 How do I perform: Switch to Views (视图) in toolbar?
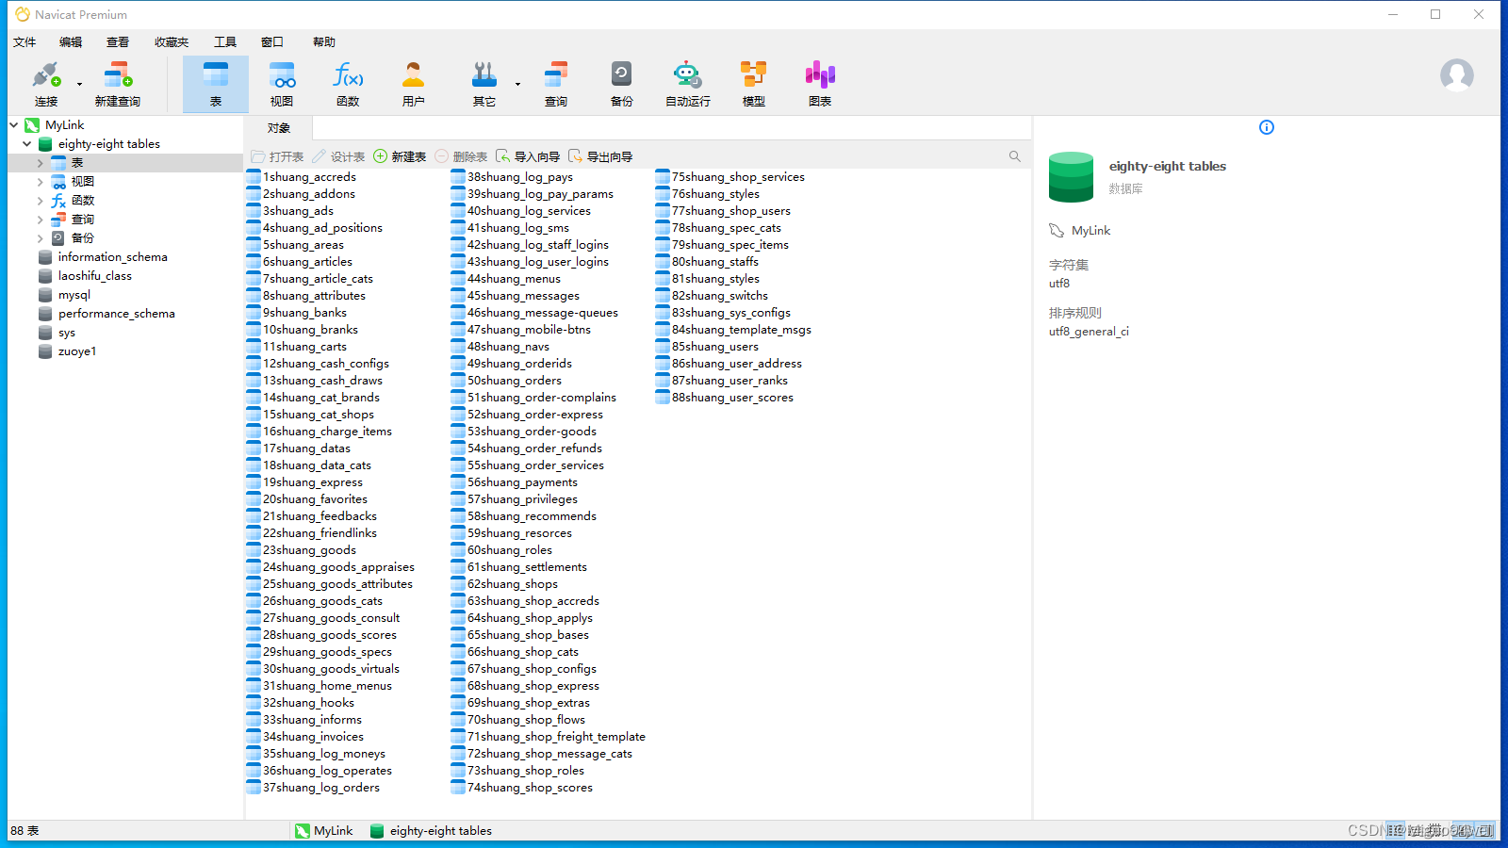282,84
